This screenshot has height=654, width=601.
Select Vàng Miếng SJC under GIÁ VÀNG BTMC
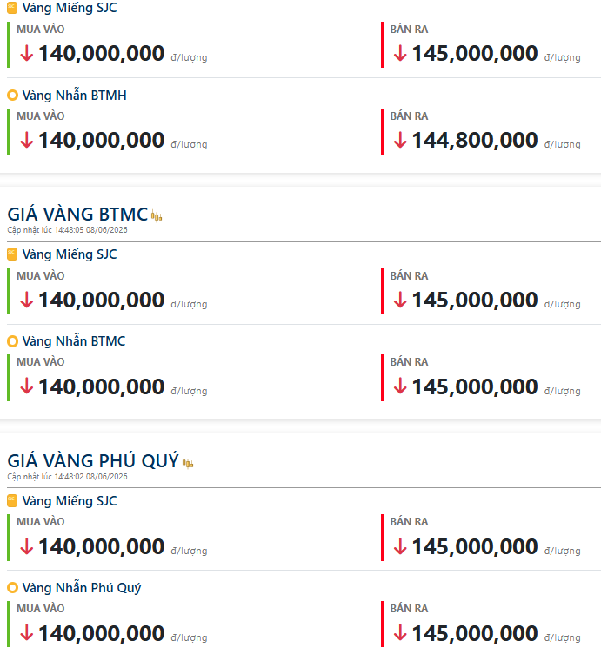click(x=70, y=254)
